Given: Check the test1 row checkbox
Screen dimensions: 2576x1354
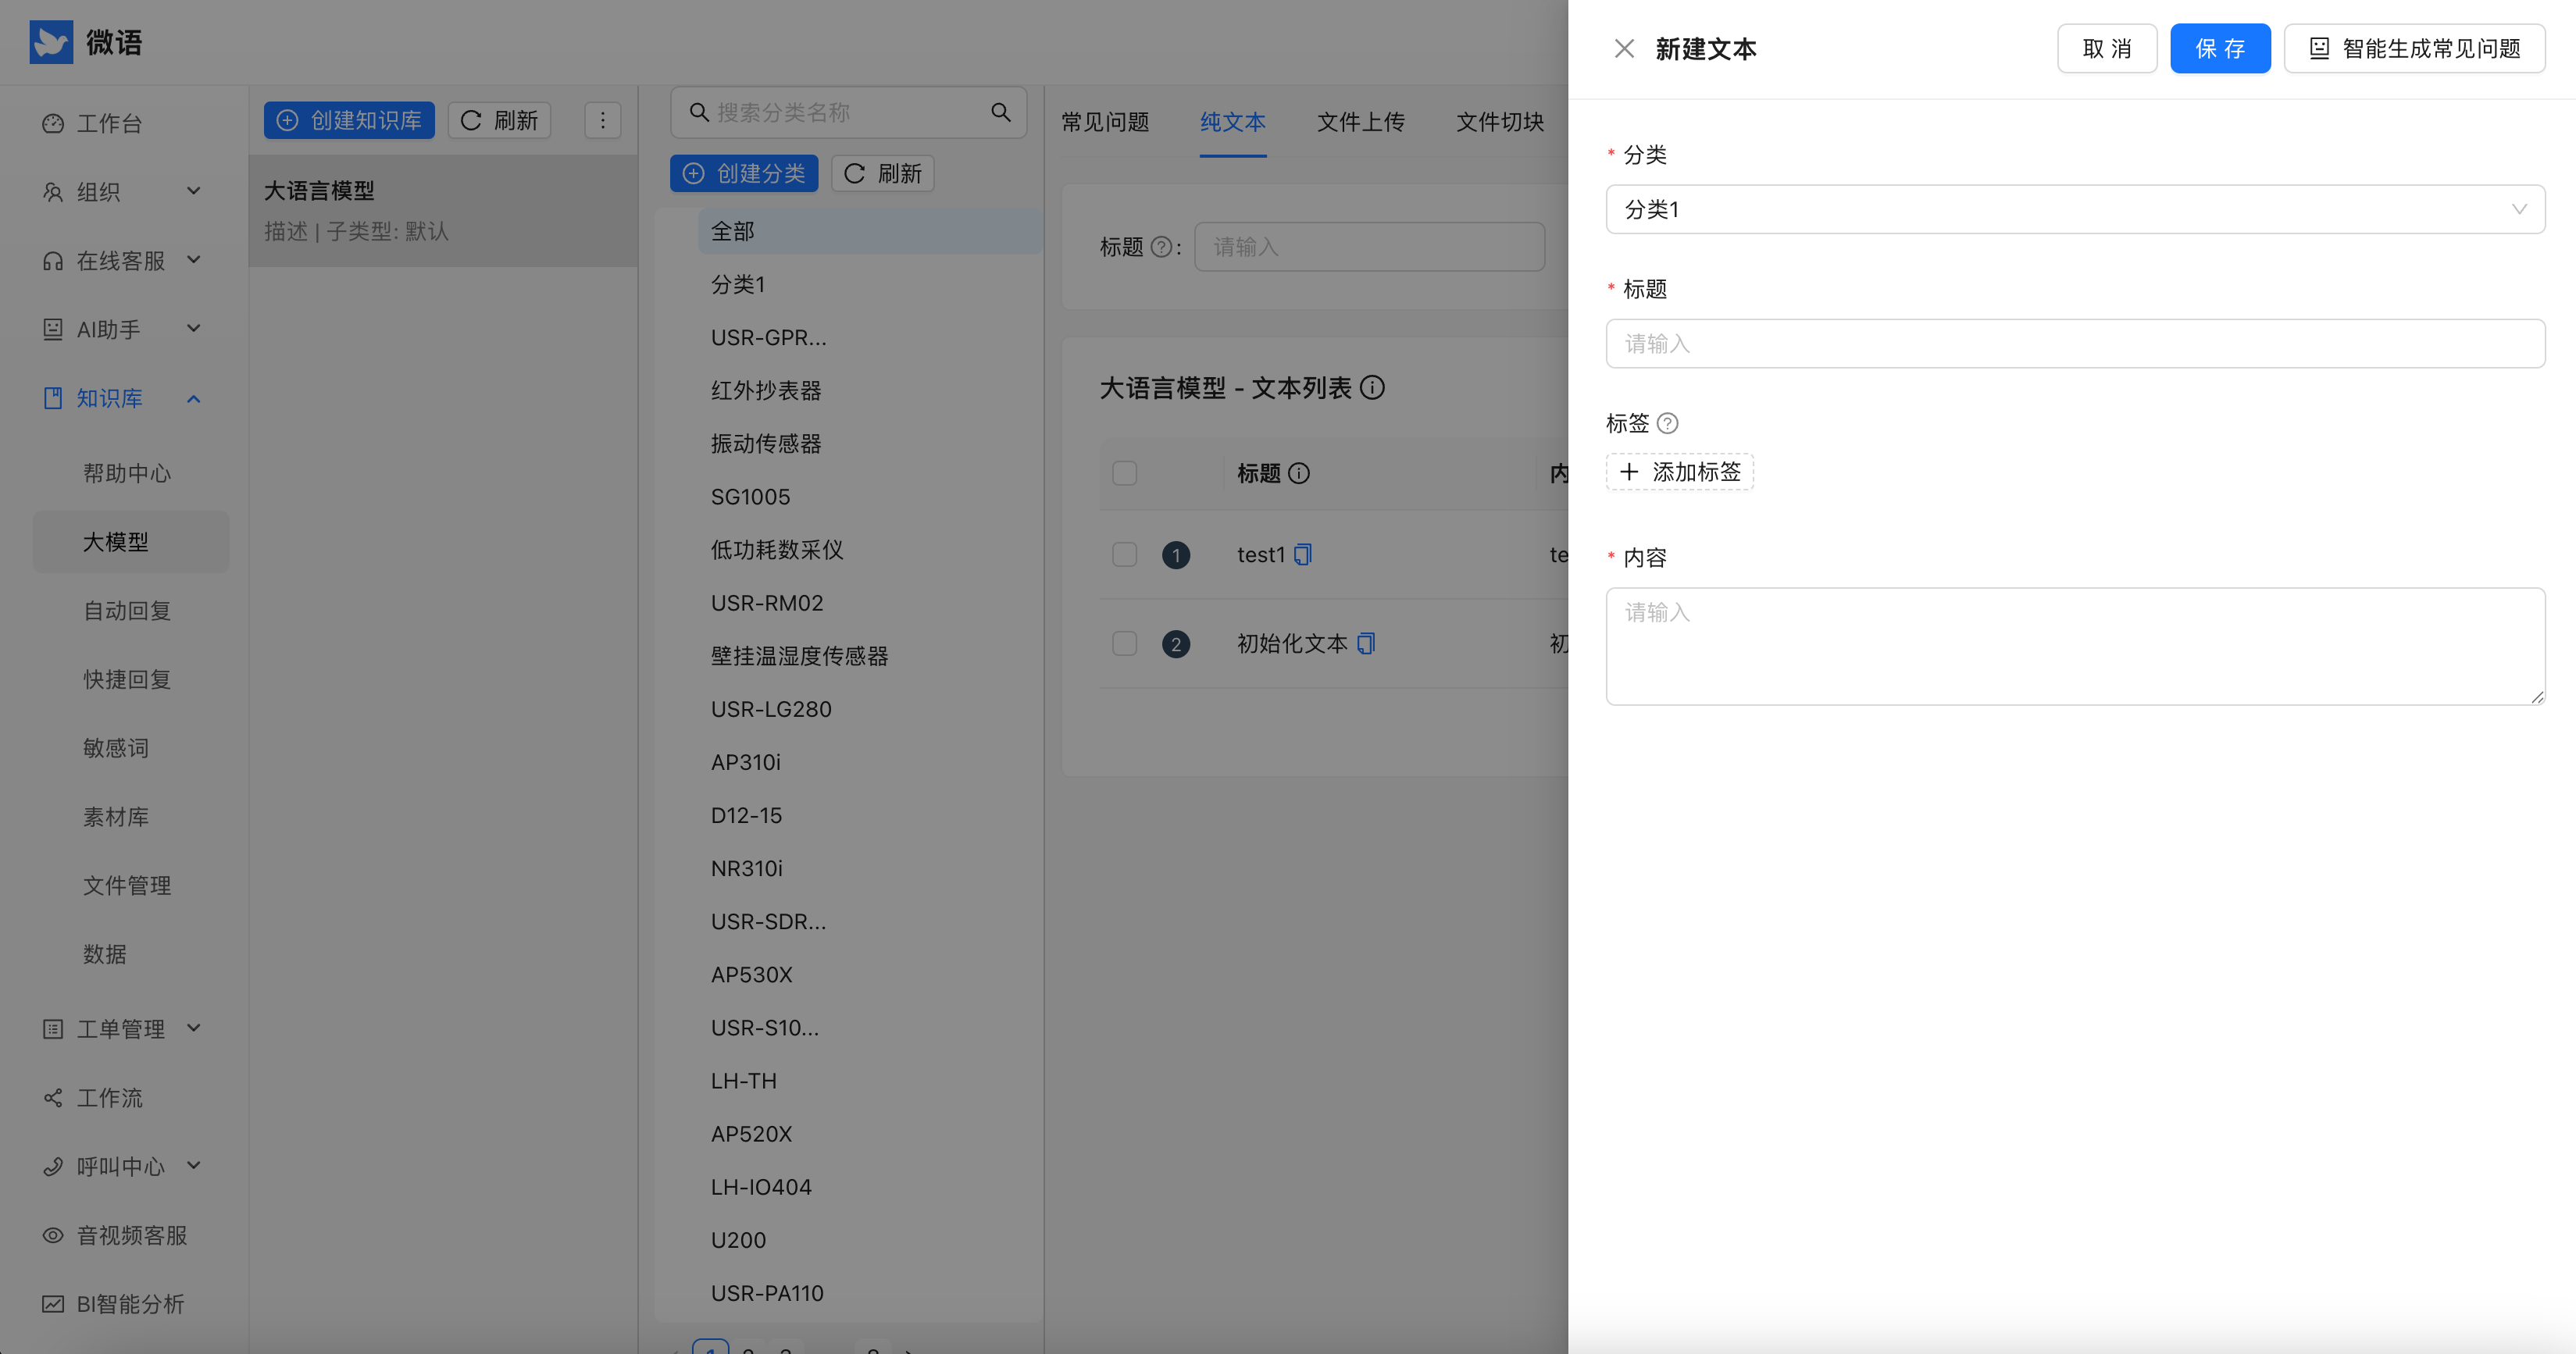Looking at the screenshot, I should (x=1124, y=554).
